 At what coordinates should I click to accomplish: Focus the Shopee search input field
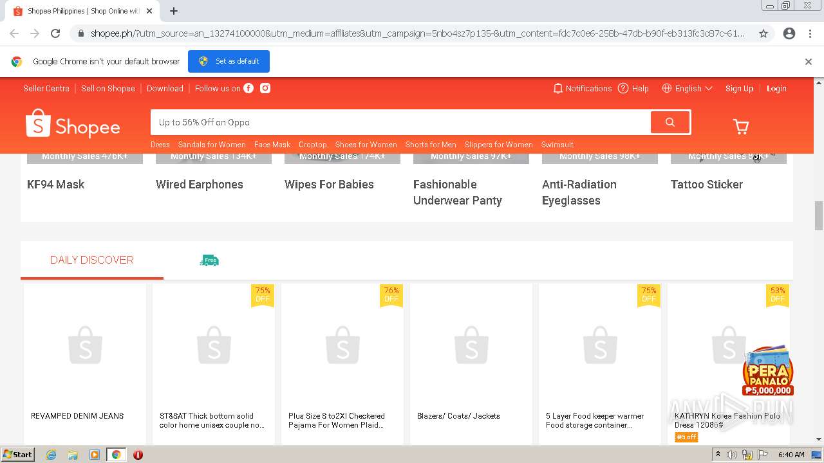tap(399, 122)
